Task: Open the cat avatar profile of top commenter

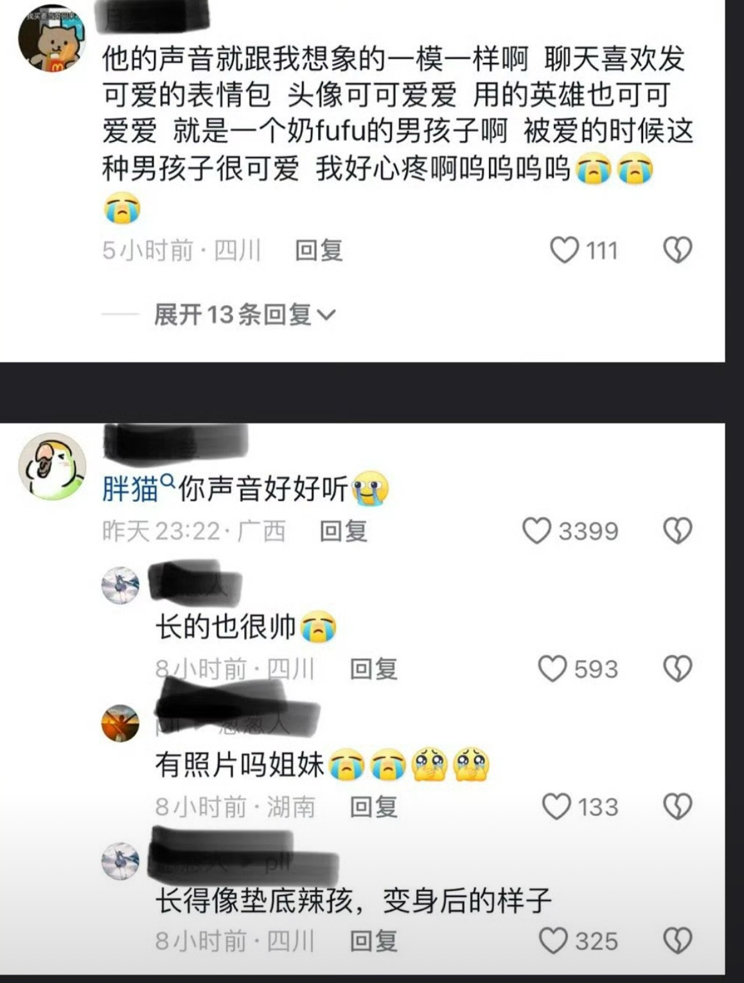Action: pos(52,39)
